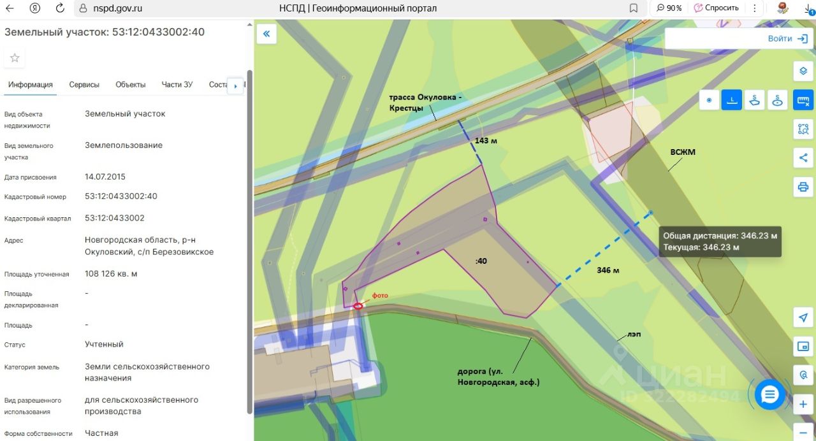The image size is (816, 441).
Task: Click the info panel vertical scrollbar
Action: pyautogui.click(x=249, y=242)
